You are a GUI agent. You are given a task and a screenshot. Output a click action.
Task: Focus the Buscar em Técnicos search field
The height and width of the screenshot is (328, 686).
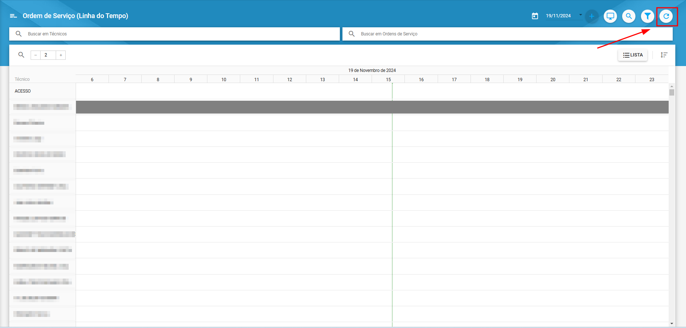(175, 34)
